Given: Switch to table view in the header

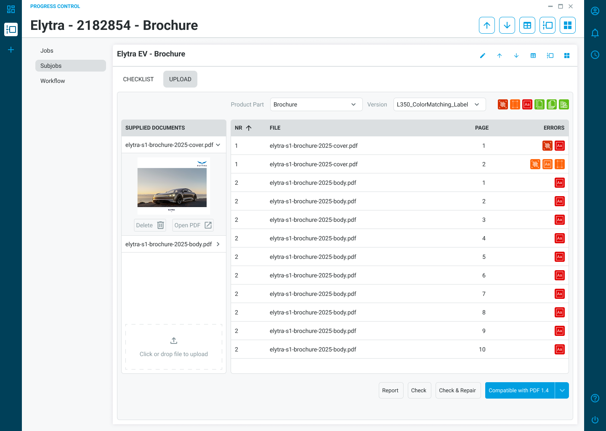Looking at the screenshot, I should 527,25.
